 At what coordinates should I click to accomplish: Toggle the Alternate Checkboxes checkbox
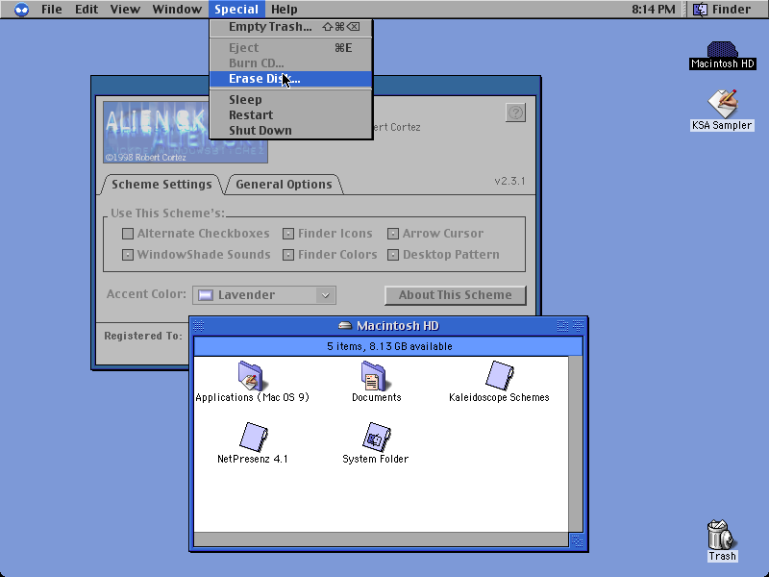coord(128,234)
